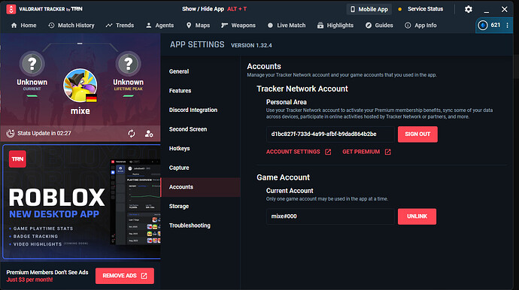Click the user settings icon beside refresh
This screenshot has width=519, height=290.
[x=149, y=133]
